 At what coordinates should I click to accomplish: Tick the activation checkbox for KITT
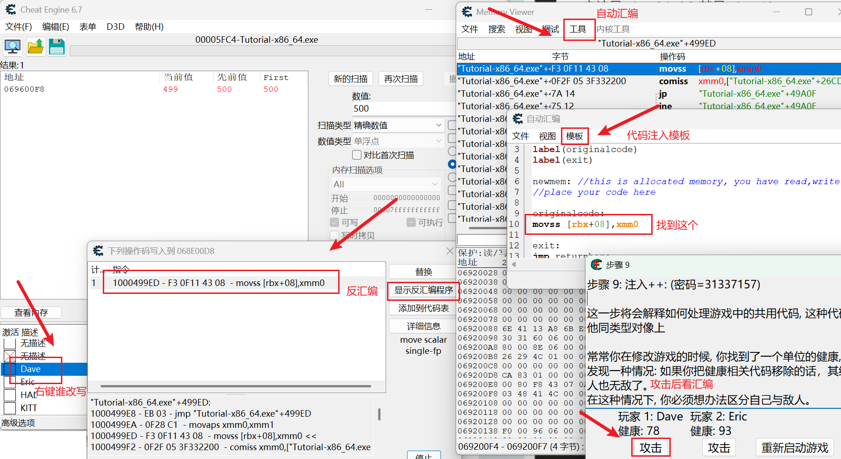(10, 408)
